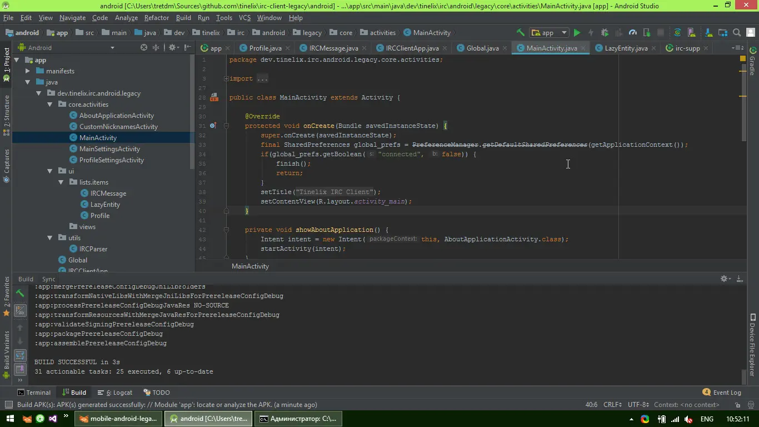Collapse all in Project panel

156,48
